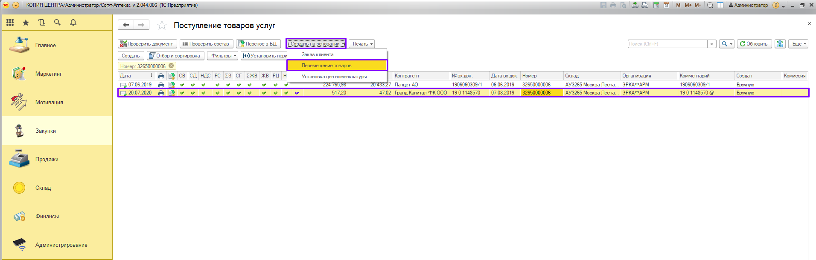Viewport: 816px width, 260px height.
Task: Click printer icon in 20.07.2020 row
Action: click(161, 93)
